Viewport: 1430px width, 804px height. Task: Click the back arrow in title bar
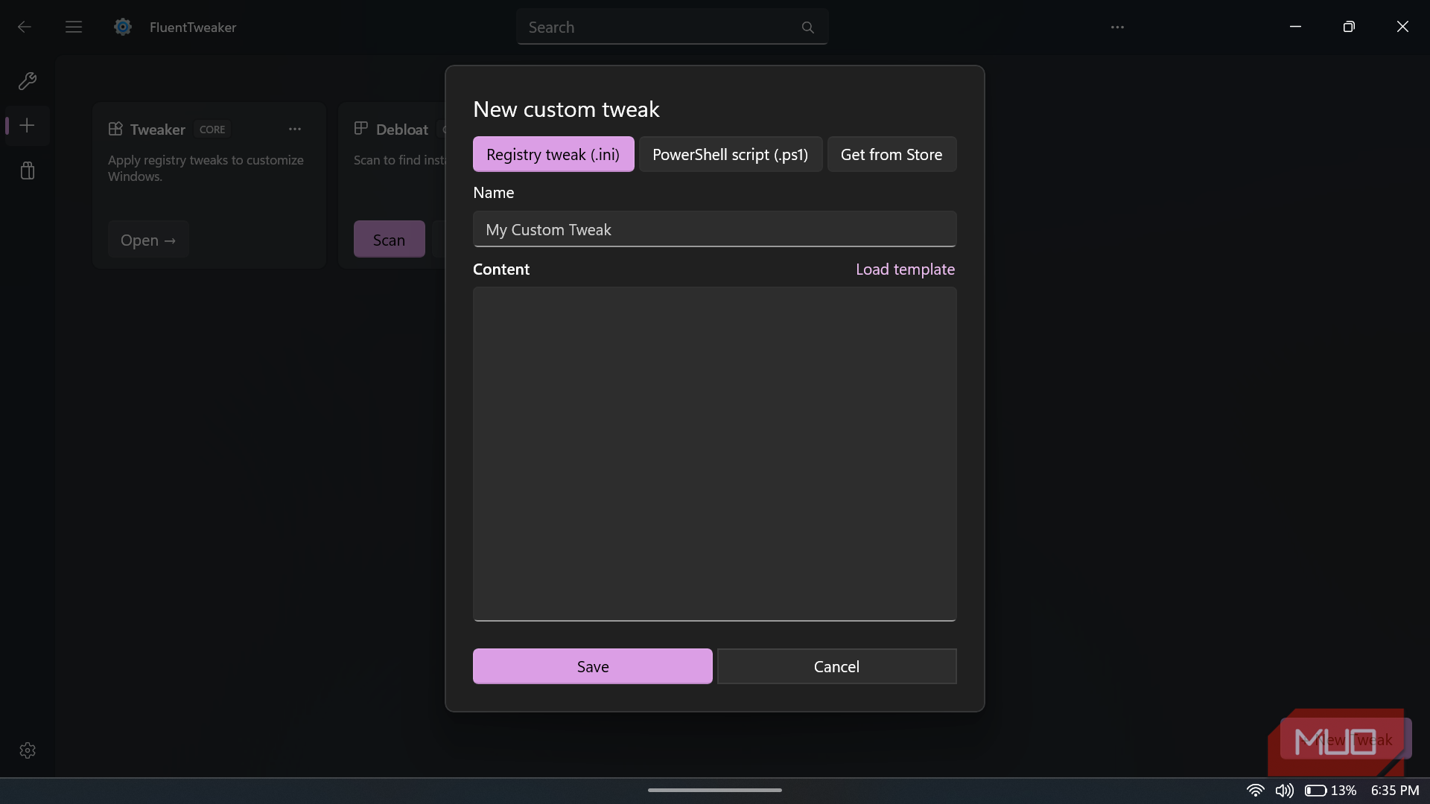click(x=25, y=27)
